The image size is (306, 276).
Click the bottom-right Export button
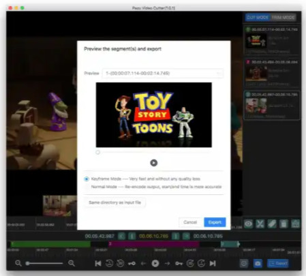point(278,264)
